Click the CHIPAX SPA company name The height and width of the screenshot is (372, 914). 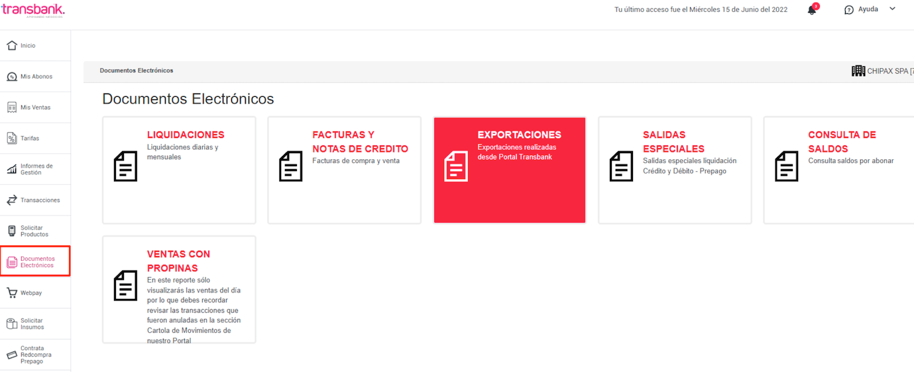pos(890,71)
